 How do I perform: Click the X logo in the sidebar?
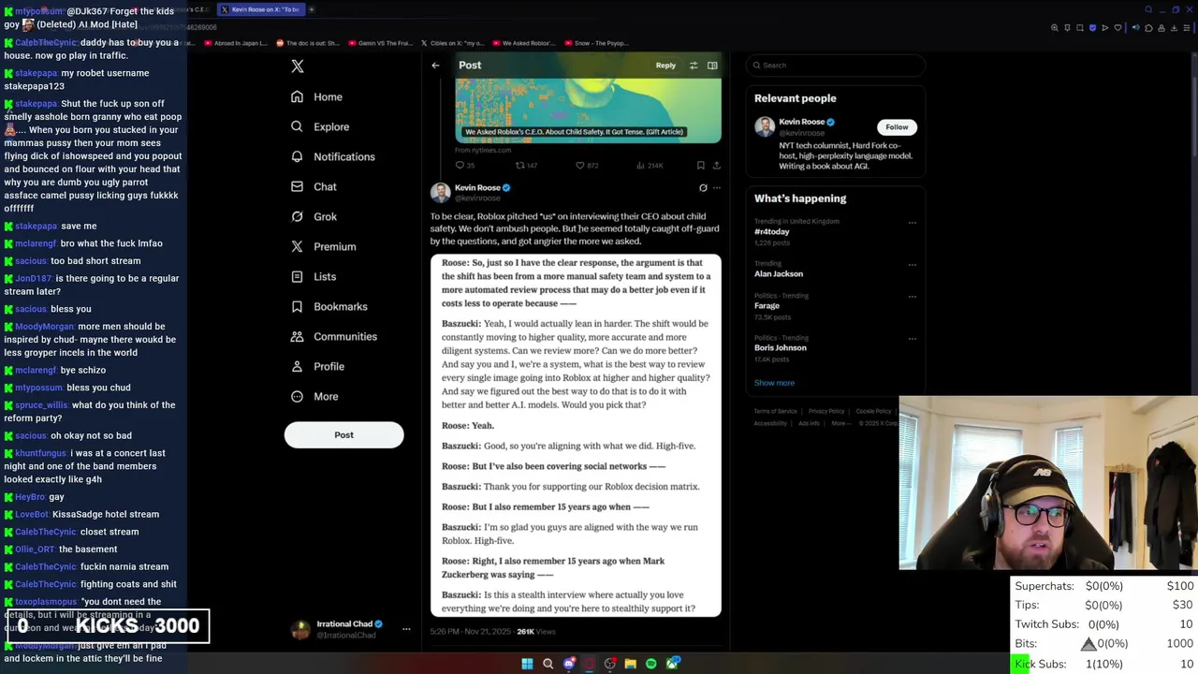coord(298,66)
